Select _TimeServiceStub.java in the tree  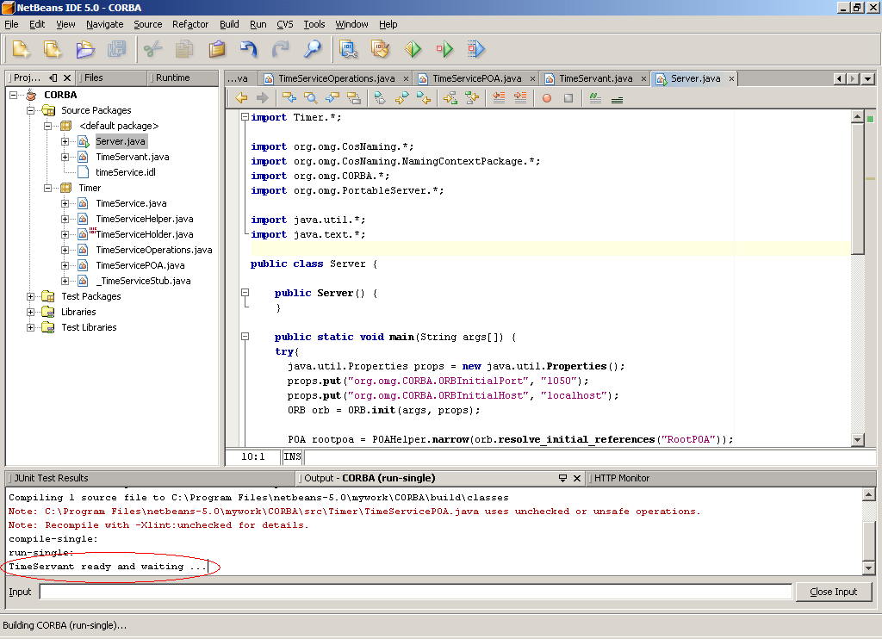(x=143, y=281)
